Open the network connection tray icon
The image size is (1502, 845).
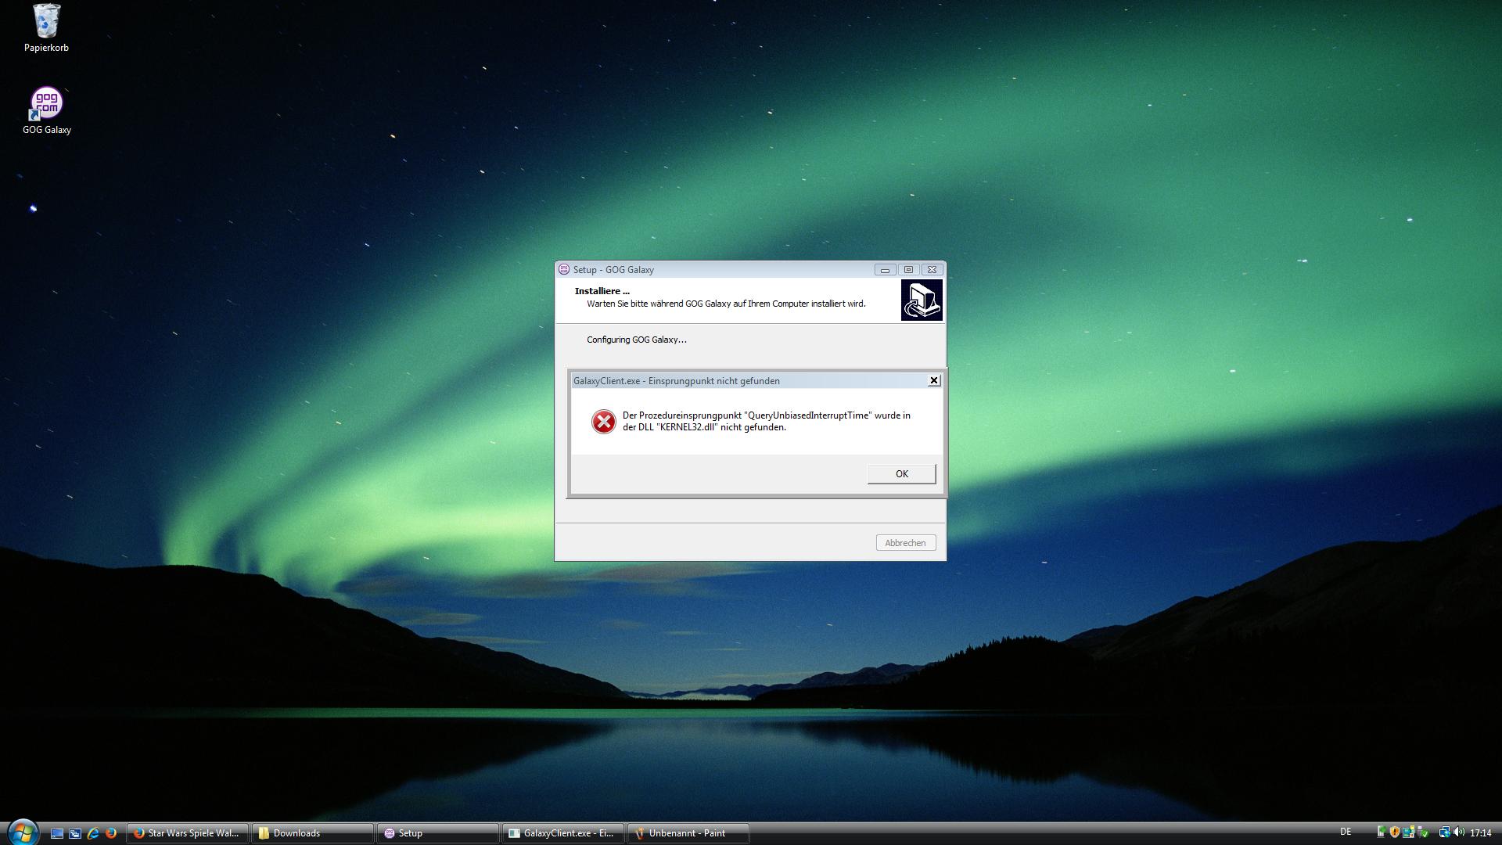click(x=1445, y=832)
